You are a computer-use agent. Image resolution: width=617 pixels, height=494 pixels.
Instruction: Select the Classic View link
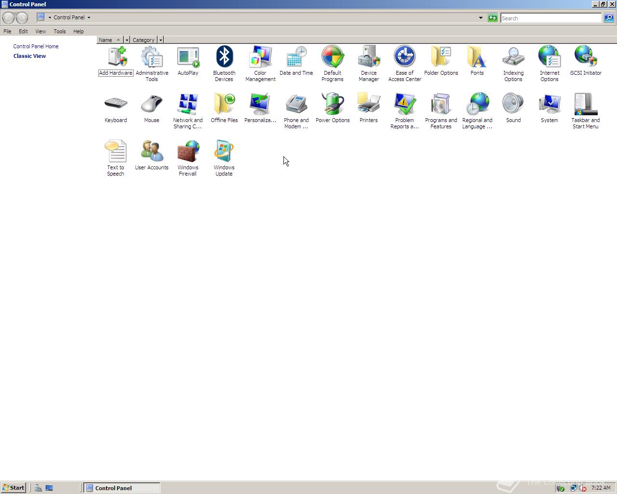point(29,56)
